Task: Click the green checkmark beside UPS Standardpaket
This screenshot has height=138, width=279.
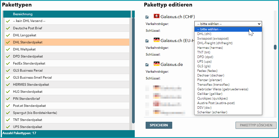Action: tap(8, 127)
